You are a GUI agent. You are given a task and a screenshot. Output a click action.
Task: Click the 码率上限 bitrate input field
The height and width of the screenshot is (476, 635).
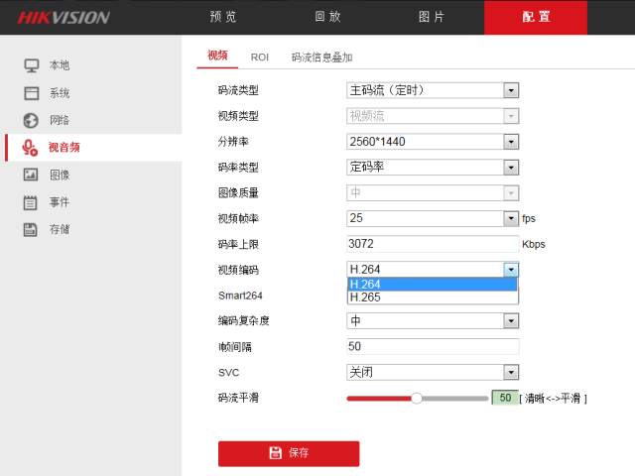(x=433, y=244)
